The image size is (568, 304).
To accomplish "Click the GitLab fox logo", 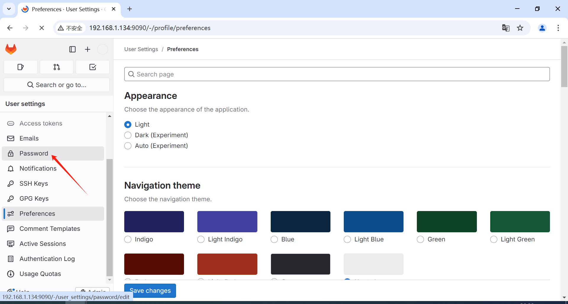I will click(11, 49).
